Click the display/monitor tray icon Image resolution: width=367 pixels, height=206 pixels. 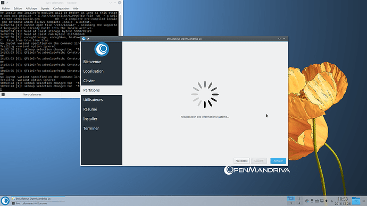coord(322,201)
